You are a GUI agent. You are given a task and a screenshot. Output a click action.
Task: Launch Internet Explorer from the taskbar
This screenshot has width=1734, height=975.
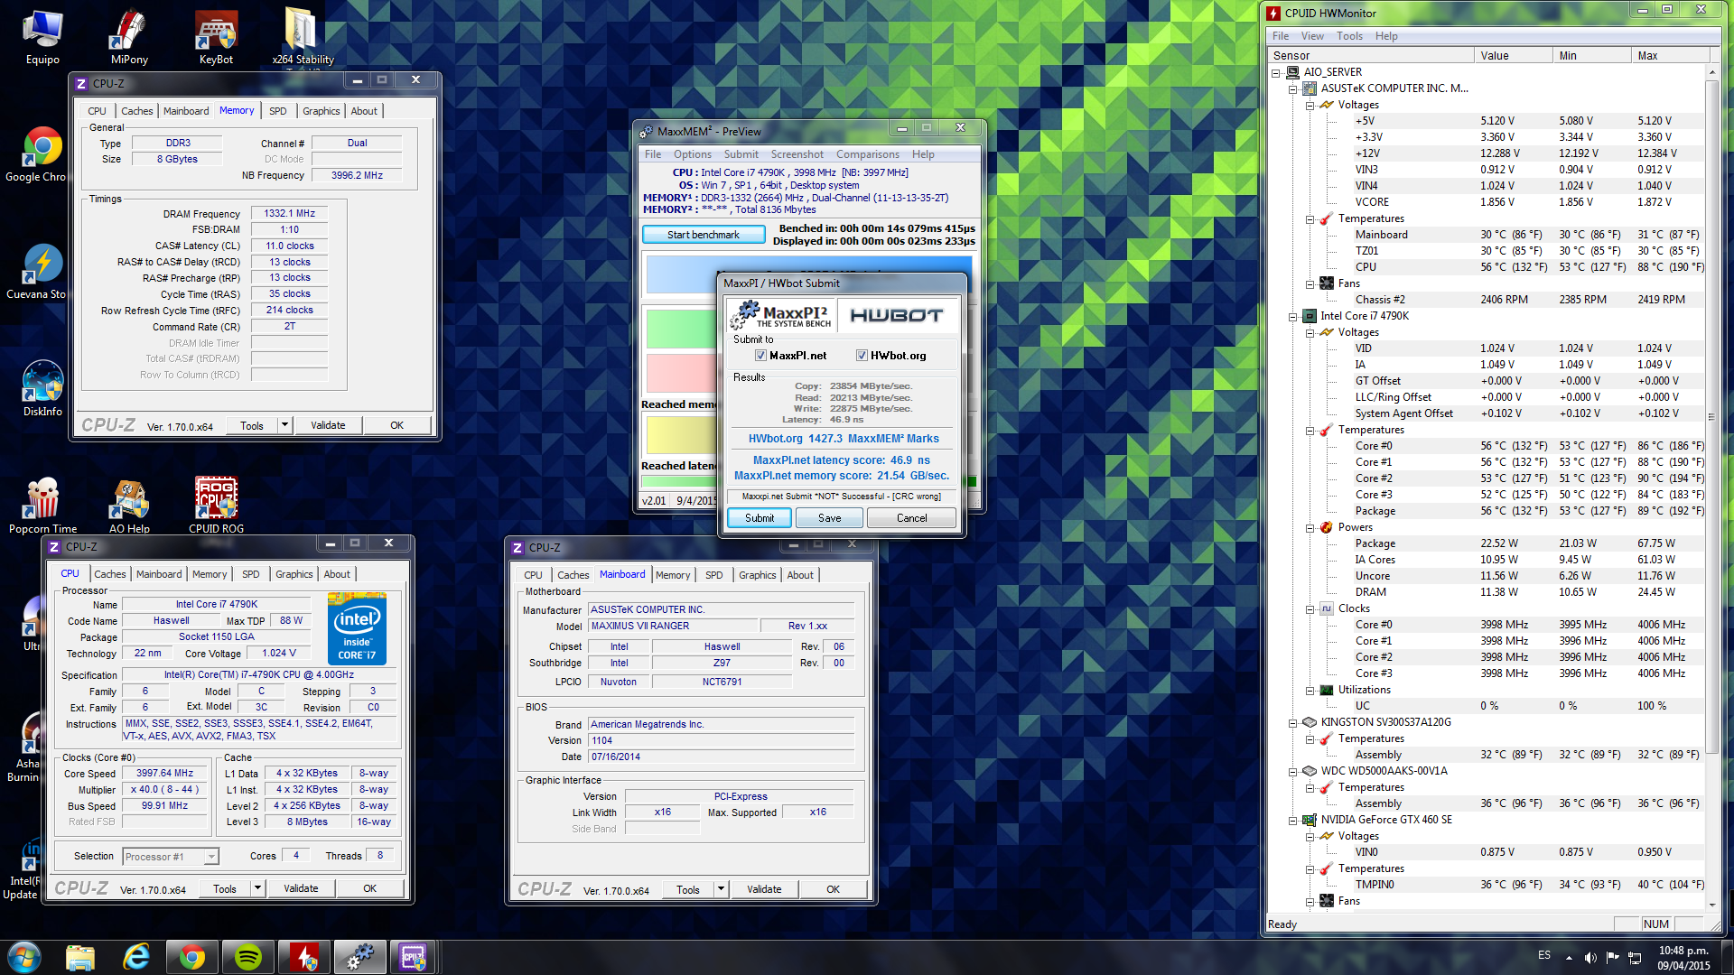coord(136,957)
